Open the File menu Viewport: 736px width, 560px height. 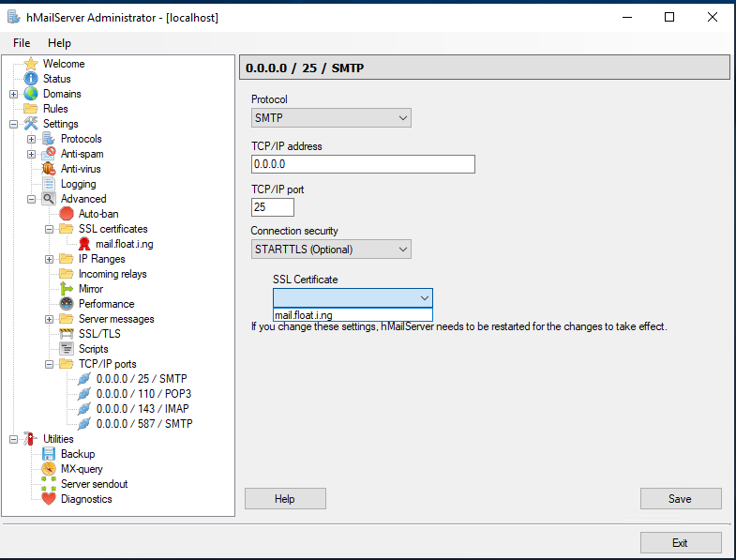click(x=22, y=43)
